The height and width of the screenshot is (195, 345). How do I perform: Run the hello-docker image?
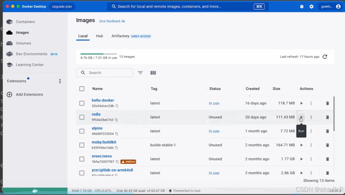(x=301, y=103)
